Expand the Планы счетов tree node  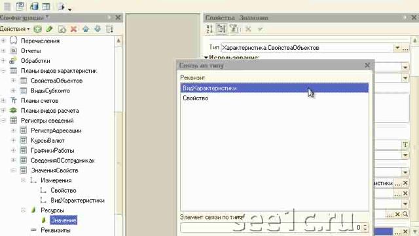pos(3,100)
